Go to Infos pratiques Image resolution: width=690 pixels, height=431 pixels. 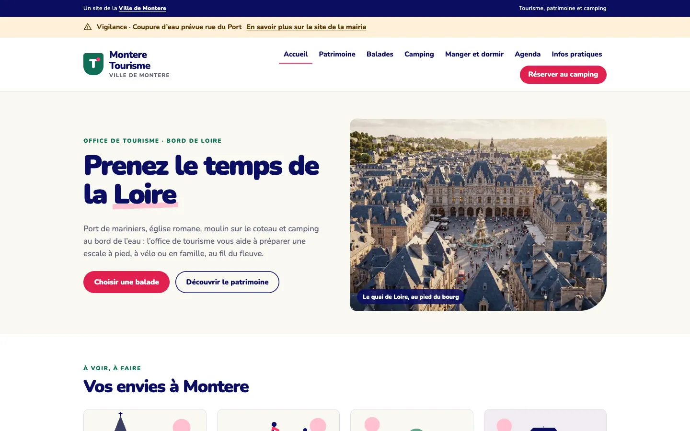click(577, 54)
